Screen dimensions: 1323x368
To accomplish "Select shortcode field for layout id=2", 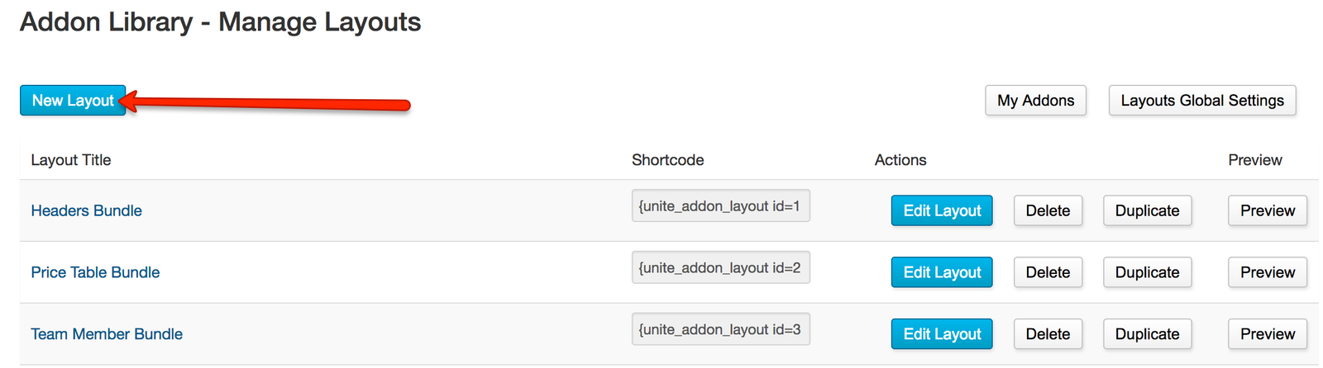I will click(x=720, y=267).
